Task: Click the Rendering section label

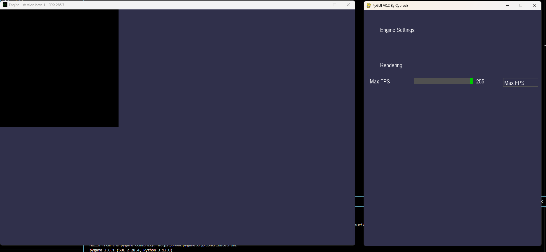Action: 391,65
